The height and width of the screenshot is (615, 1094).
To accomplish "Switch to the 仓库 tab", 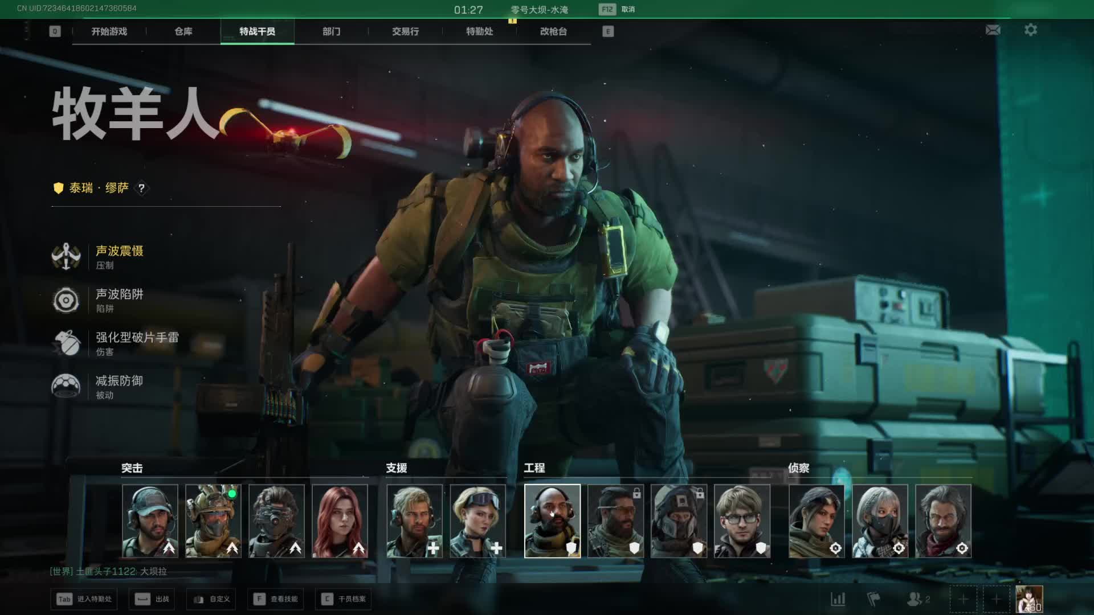I will click(183, 31).
